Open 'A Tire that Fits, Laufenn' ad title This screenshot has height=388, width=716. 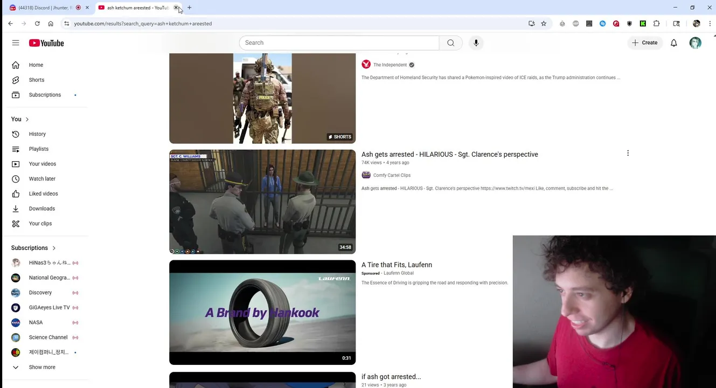pos(397,265)
